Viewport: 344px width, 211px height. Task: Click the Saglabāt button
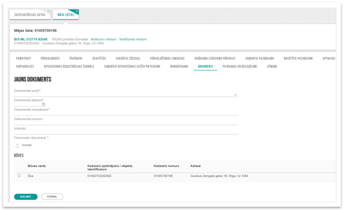click(25, 197)
